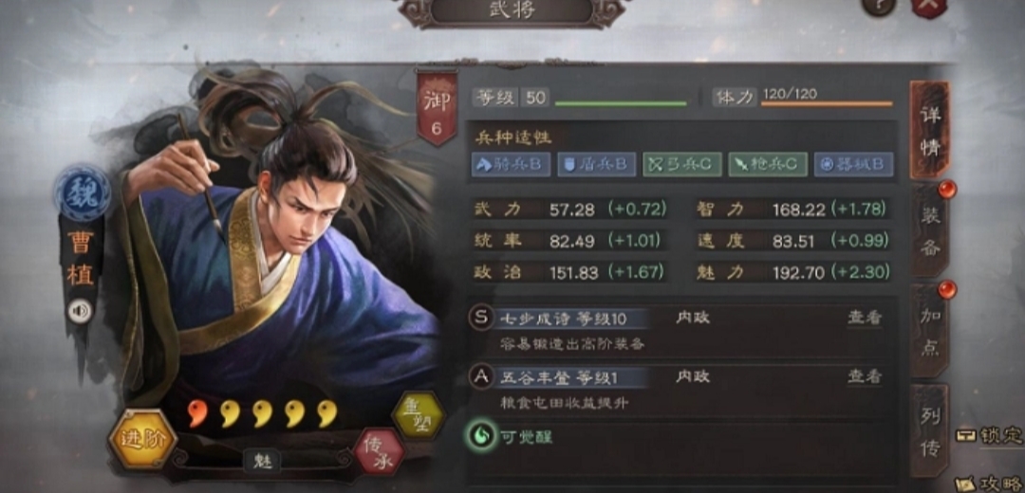Click the 御 6 red banner
Image resolution: width=1025 pixels, height=493 pixels.
coord(436,108)
